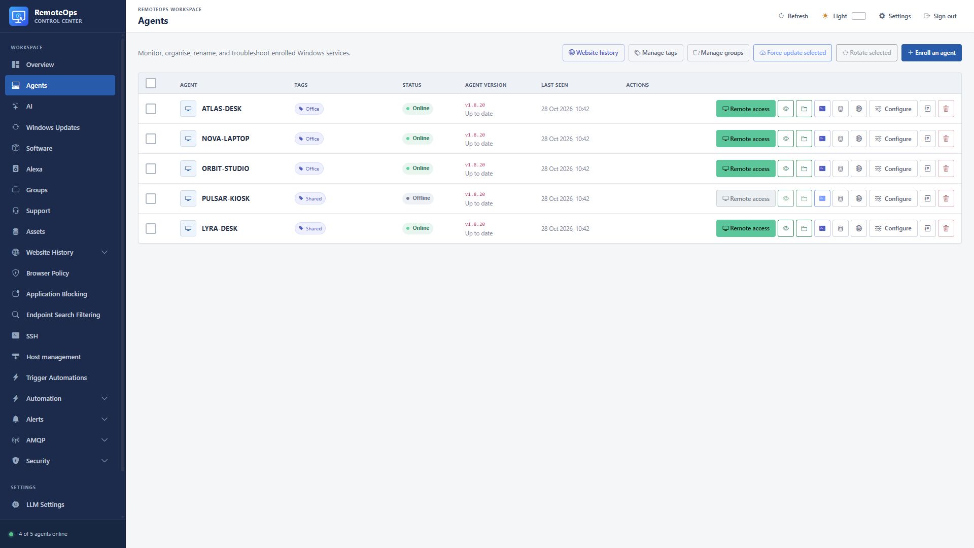Toggle the Light theme switch
974x548 pixels.
click(x=859, y=16)
